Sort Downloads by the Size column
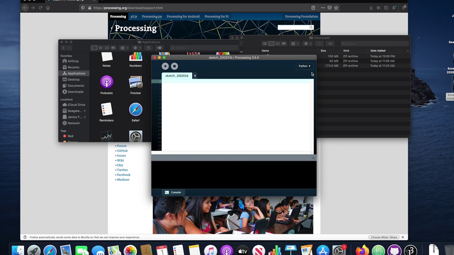The width and height of the screenshot is (454, 255). coord(323,51)
